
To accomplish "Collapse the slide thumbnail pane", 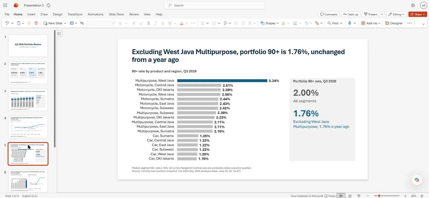I will click(x=59, y=34).
